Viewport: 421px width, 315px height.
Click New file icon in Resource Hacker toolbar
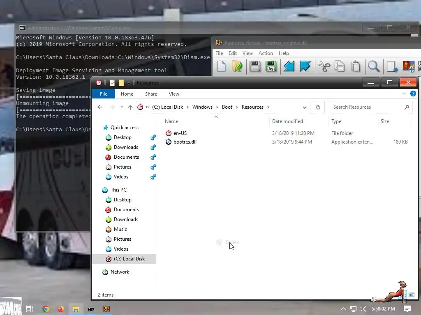221,66
